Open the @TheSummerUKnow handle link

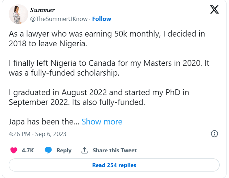coord(58,19)
